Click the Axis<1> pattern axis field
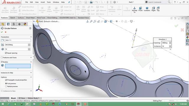 coord(18,40)
